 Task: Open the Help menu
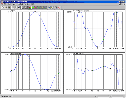33,4
